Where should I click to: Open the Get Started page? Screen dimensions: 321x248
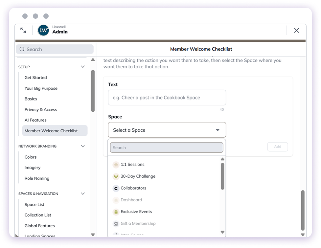point(35,78)
